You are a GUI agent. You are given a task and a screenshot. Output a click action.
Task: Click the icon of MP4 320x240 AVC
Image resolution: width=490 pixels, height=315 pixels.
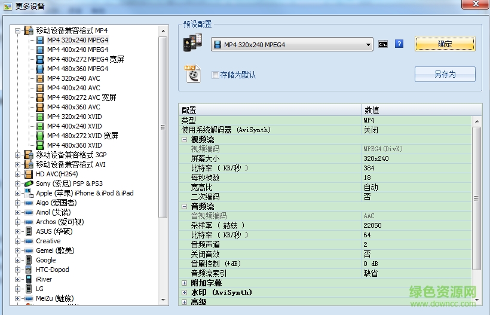click(40, 78)
